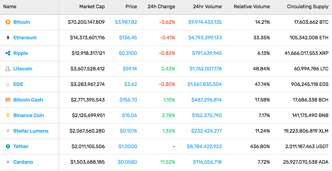Click Cardano price $0.0580 link
The width and height of the screenshot is (332, 171).
(x=127, y=162)
